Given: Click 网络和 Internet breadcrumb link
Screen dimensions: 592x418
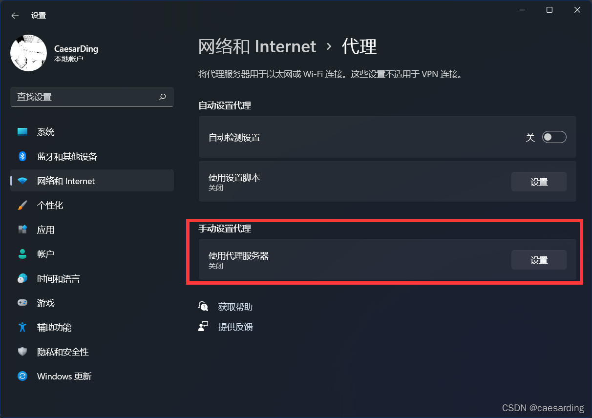Looking at the screenshot, I should tap(257, 47).
